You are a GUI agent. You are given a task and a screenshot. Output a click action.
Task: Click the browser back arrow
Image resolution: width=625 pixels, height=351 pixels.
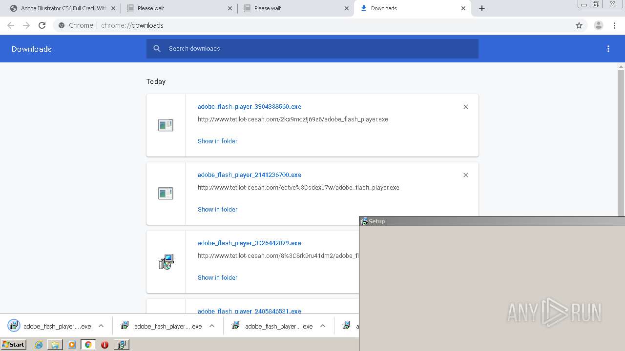[x=11, y=25]
